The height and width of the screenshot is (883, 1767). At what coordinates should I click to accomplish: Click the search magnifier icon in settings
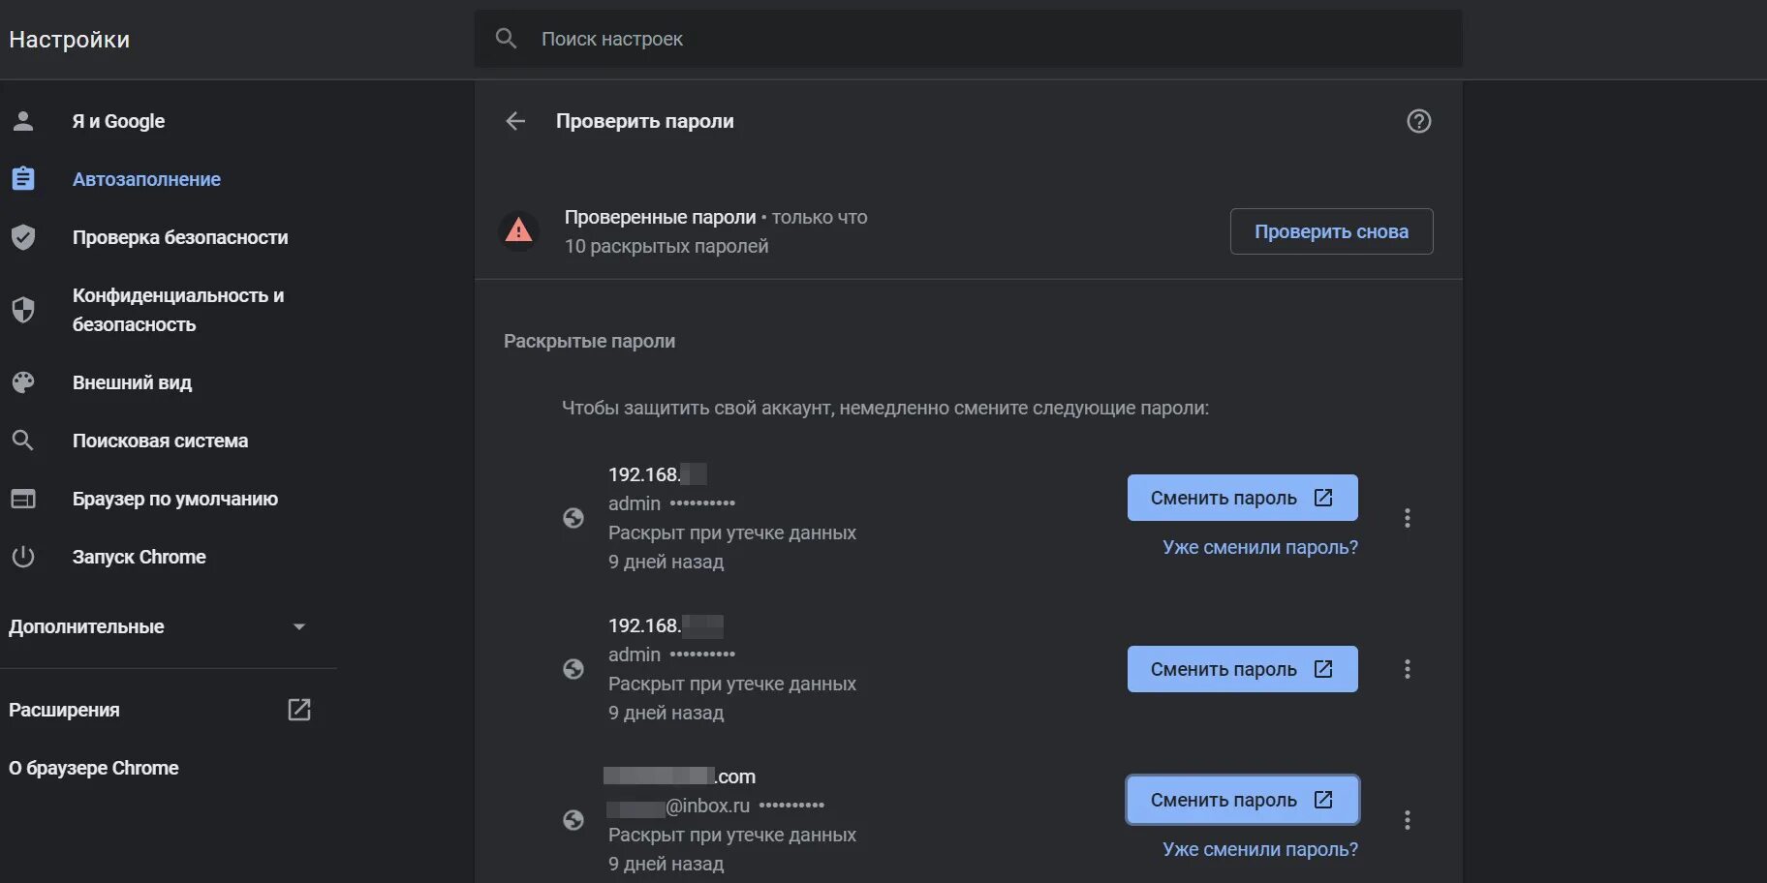point(506,39)
